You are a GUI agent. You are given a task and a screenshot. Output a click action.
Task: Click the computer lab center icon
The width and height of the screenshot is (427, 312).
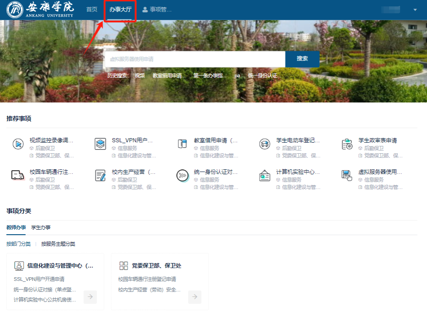click(264, 175)
